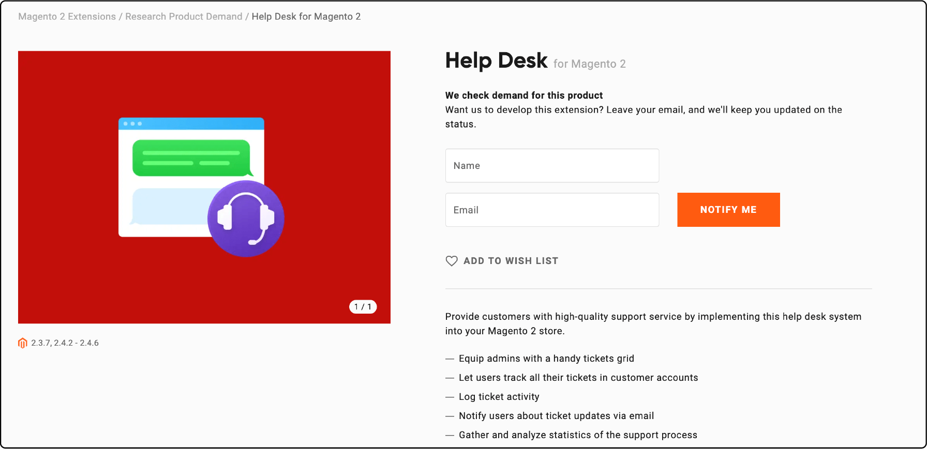Click 'Gather and analyze statistics' line
Screen dimensions: 927x449
[578, 435]
